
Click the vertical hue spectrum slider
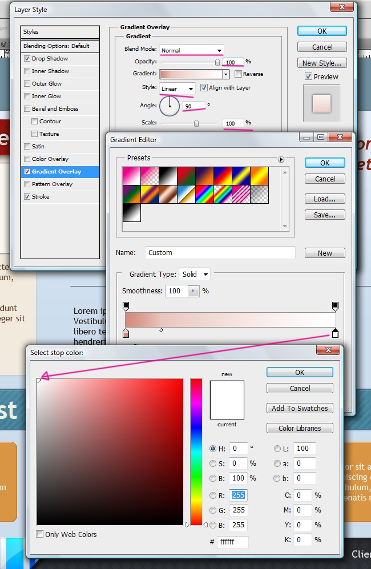pyautogui.click(x=196, y=451)
